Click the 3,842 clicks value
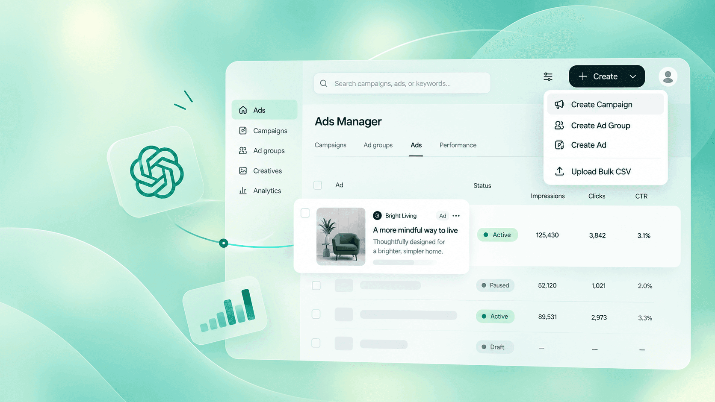This screenshot has height=402, width=715. pos(597,235)
